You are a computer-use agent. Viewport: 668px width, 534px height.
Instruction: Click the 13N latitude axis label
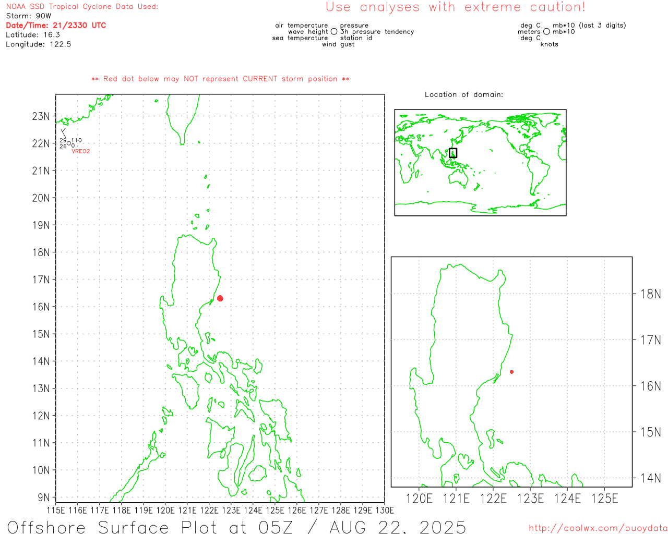point(41,389)
